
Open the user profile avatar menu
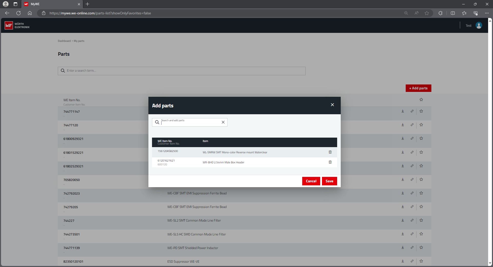479,25
